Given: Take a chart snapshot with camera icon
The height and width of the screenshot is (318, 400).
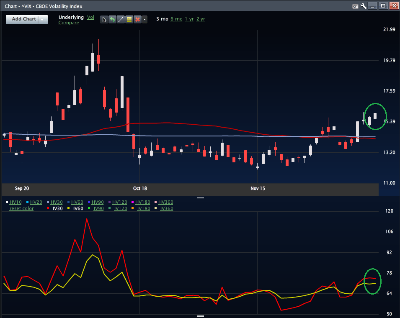Looking at the screenshot, I should [355, 6].
